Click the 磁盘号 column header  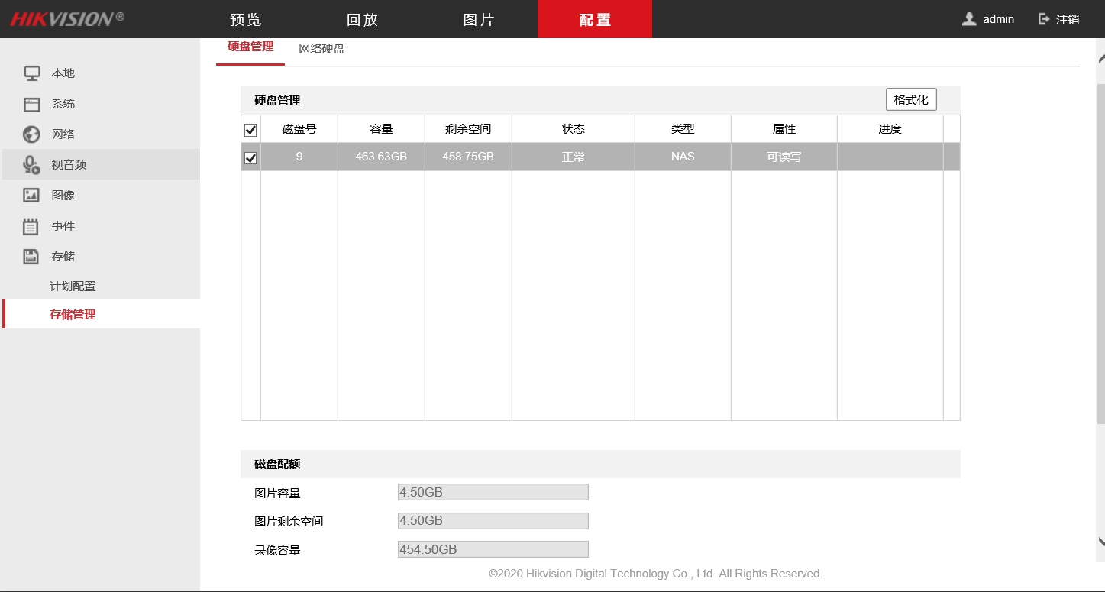pyautogui.click(x=299, y=129)
